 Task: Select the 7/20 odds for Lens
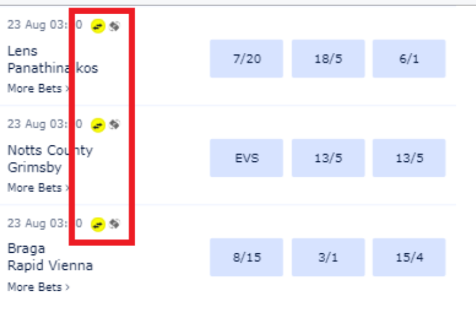tap(246, 59)
